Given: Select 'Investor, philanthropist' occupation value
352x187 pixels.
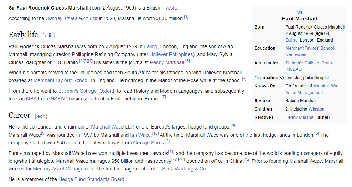Looking at the screenshot, I should 307,78.
